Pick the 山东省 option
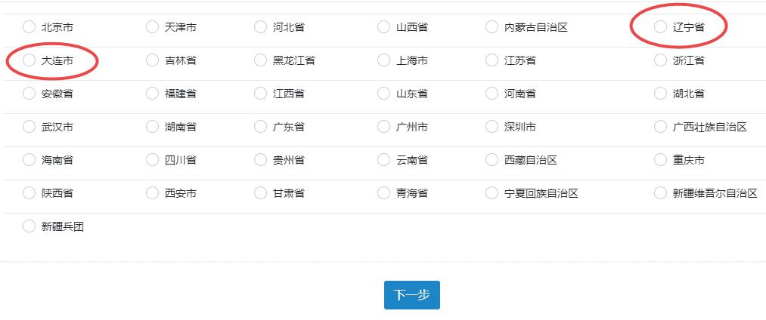Screen dimensions: 766x320 point(384,94)
